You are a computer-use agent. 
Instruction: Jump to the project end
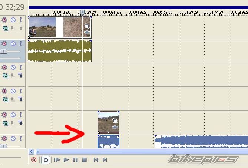pos(105,160)
